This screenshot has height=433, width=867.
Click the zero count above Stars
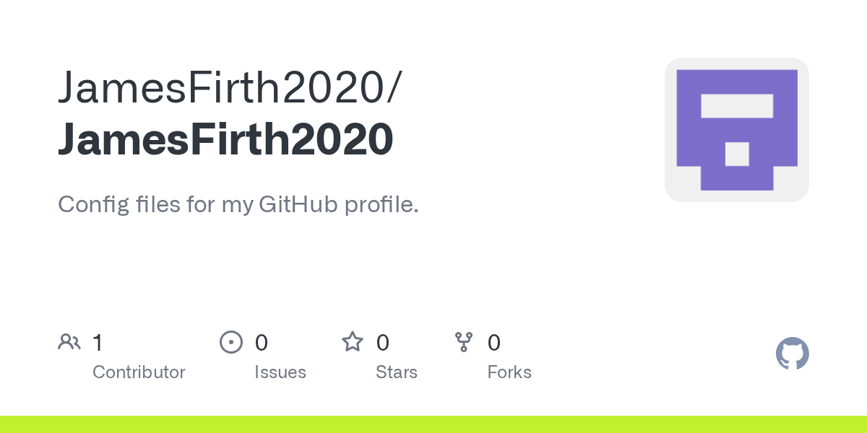pos(382,343)
